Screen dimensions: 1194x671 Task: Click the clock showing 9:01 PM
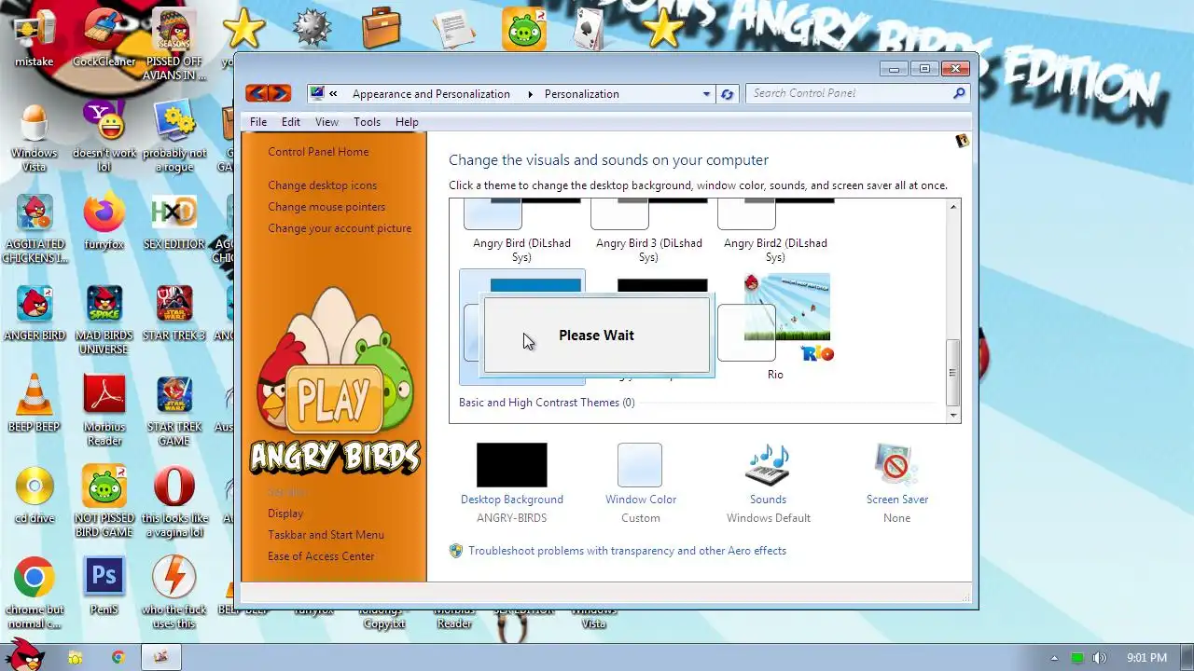1146,658
